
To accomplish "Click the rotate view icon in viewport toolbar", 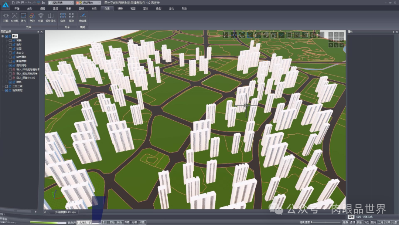I will [242, 35].
